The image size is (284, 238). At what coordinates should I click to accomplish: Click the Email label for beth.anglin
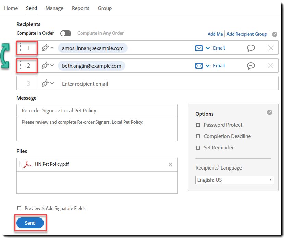219,66
